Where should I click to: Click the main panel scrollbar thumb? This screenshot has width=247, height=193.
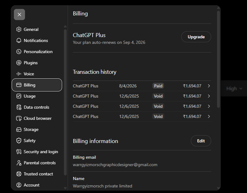point(218,59)
